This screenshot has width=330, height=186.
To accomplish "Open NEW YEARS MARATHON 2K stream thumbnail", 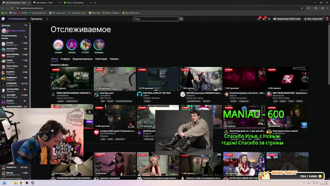I will pos(287,79).
